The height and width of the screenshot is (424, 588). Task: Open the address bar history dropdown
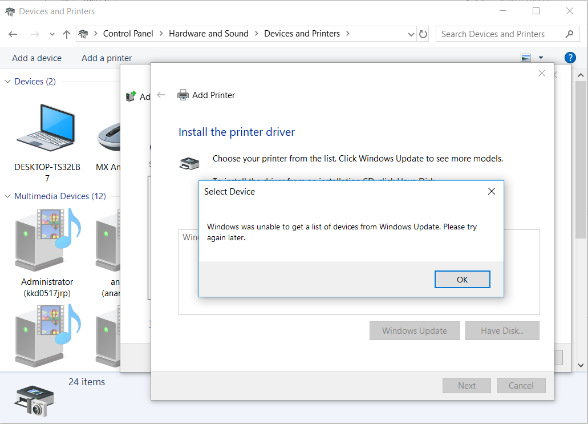click(411, 34)
